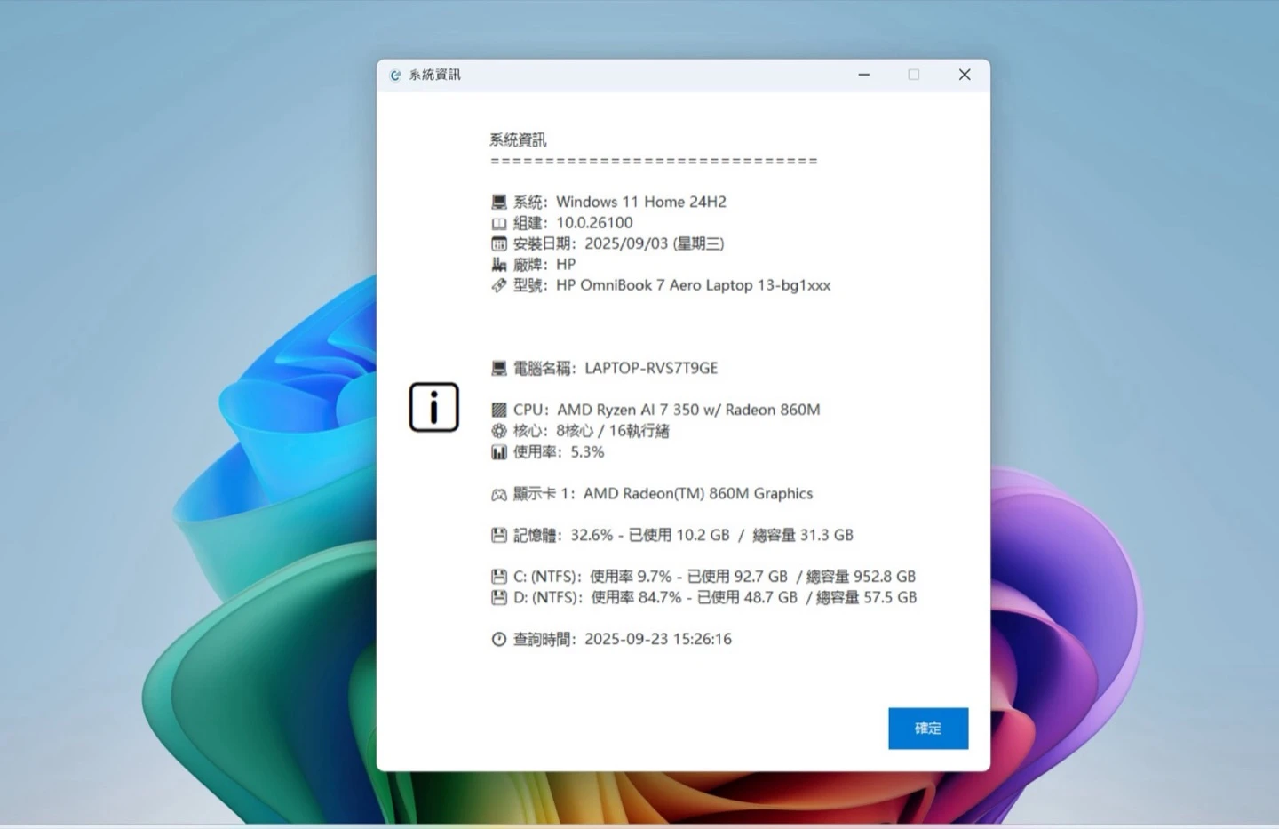The image size is (1279, 829).
Task: Click the query time 2025-09-23 15:26:16
Action: [x=658, y=639]
